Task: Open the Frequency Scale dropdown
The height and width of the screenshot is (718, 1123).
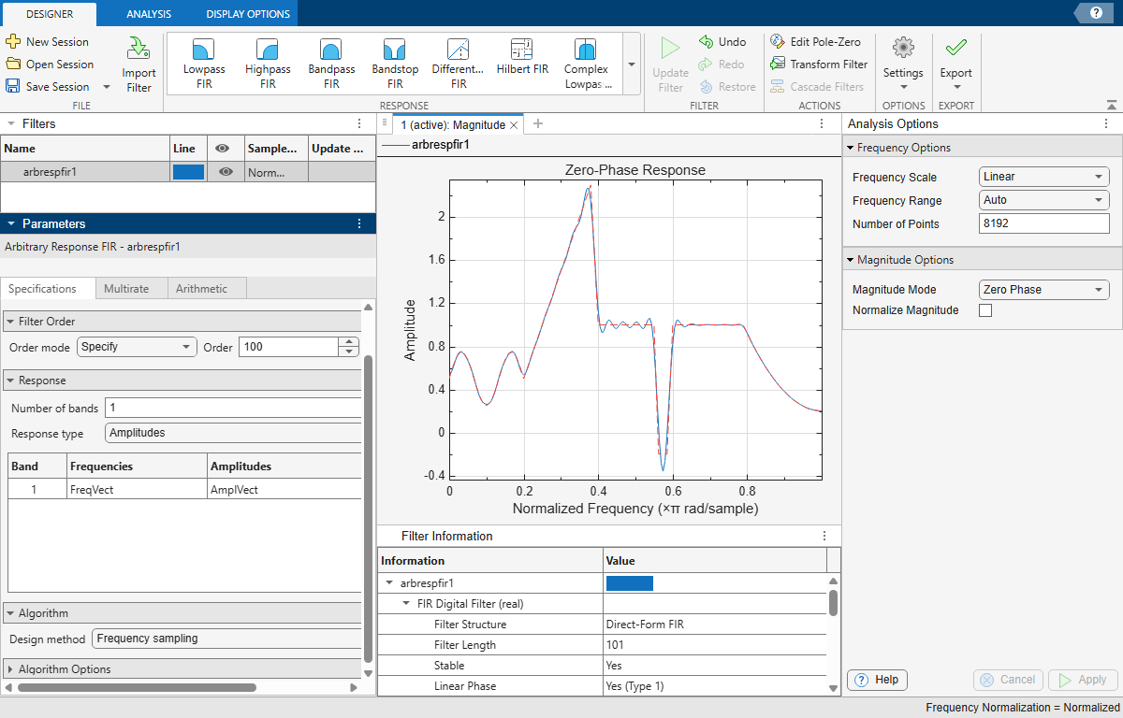Action: pyautogui.click(x=1043, y=177)
